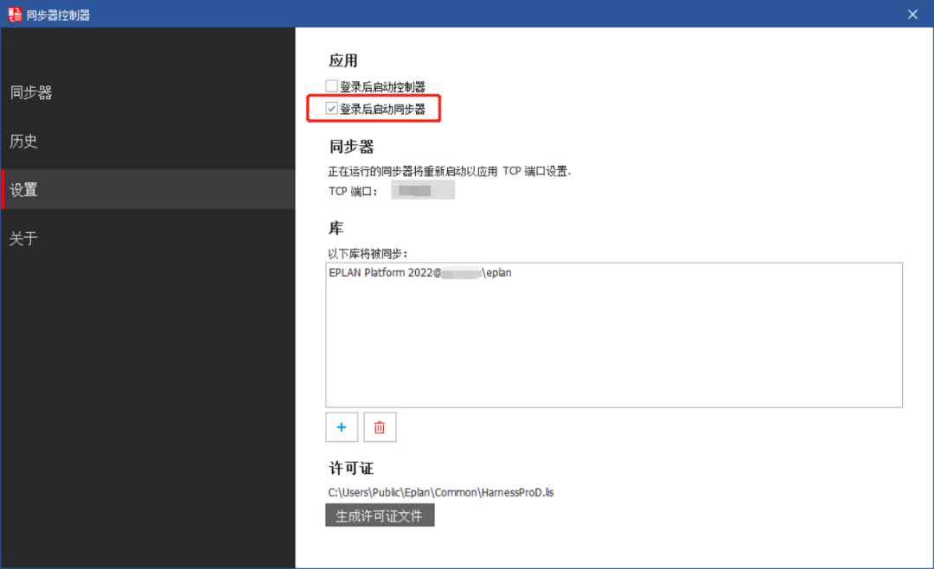The image size is (934, 569).
Task: Switch to the 历史 sidebar section
Action: click(23, 141)
